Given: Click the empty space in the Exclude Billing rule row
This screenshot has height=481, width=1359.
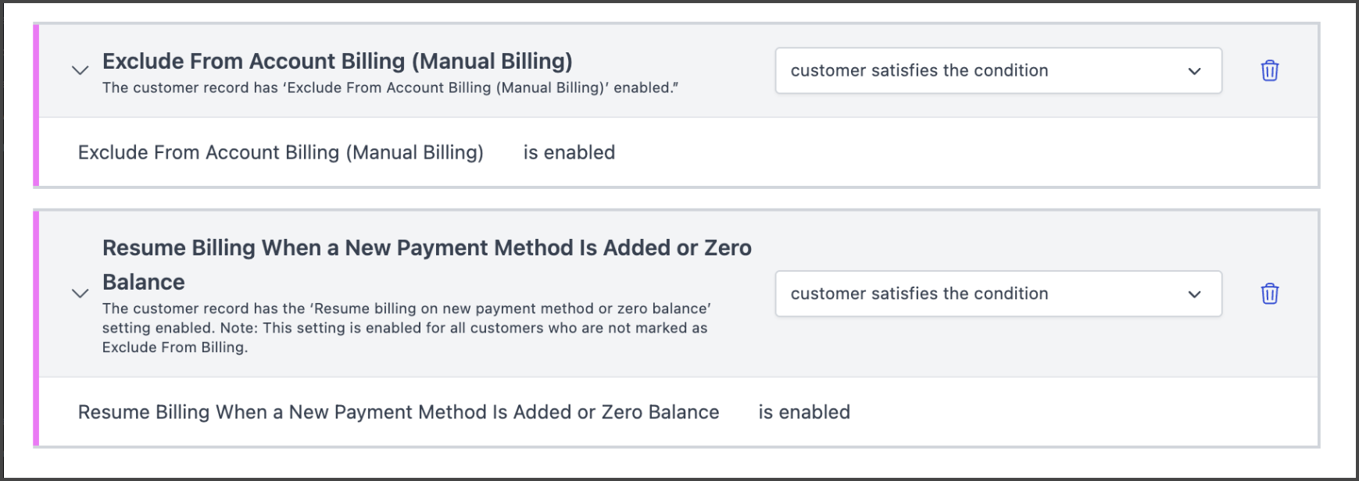Looking at the screenshot, I should click(x=938, y=152).
